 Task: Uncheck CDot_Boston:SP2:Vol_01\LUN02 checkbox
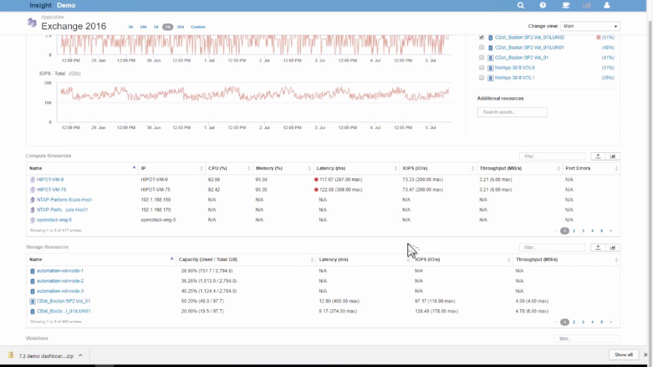tap(482, 37)
